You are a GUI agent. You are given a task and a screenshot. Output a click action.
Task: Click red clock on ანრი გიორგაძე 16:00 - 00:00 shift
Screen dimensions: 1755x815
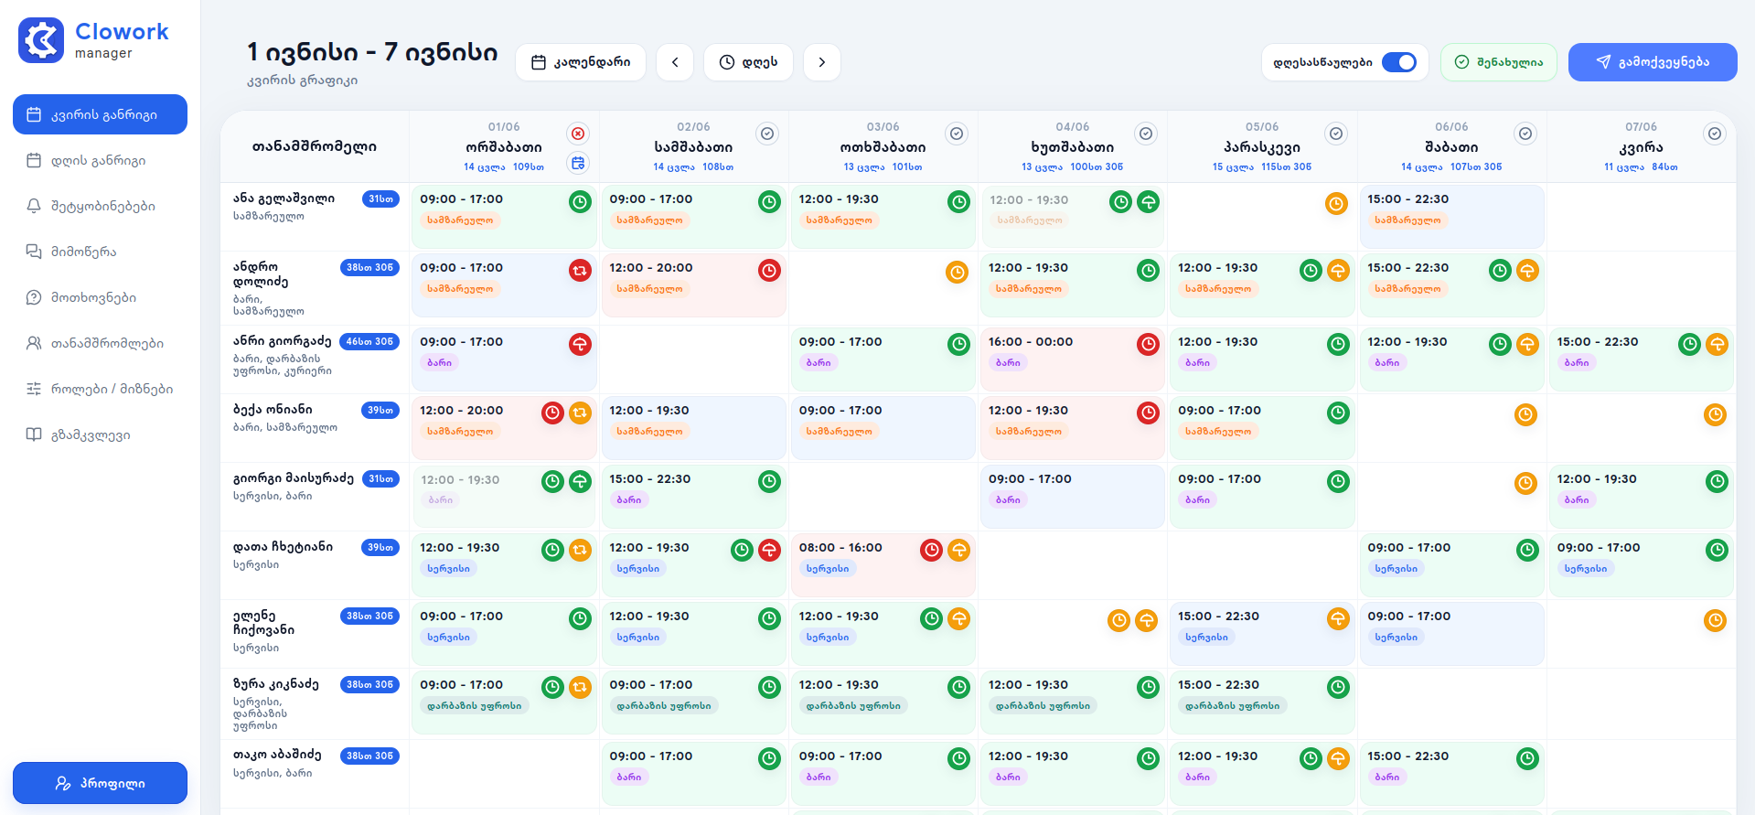pyautogui.click(x=1148, y=344)
